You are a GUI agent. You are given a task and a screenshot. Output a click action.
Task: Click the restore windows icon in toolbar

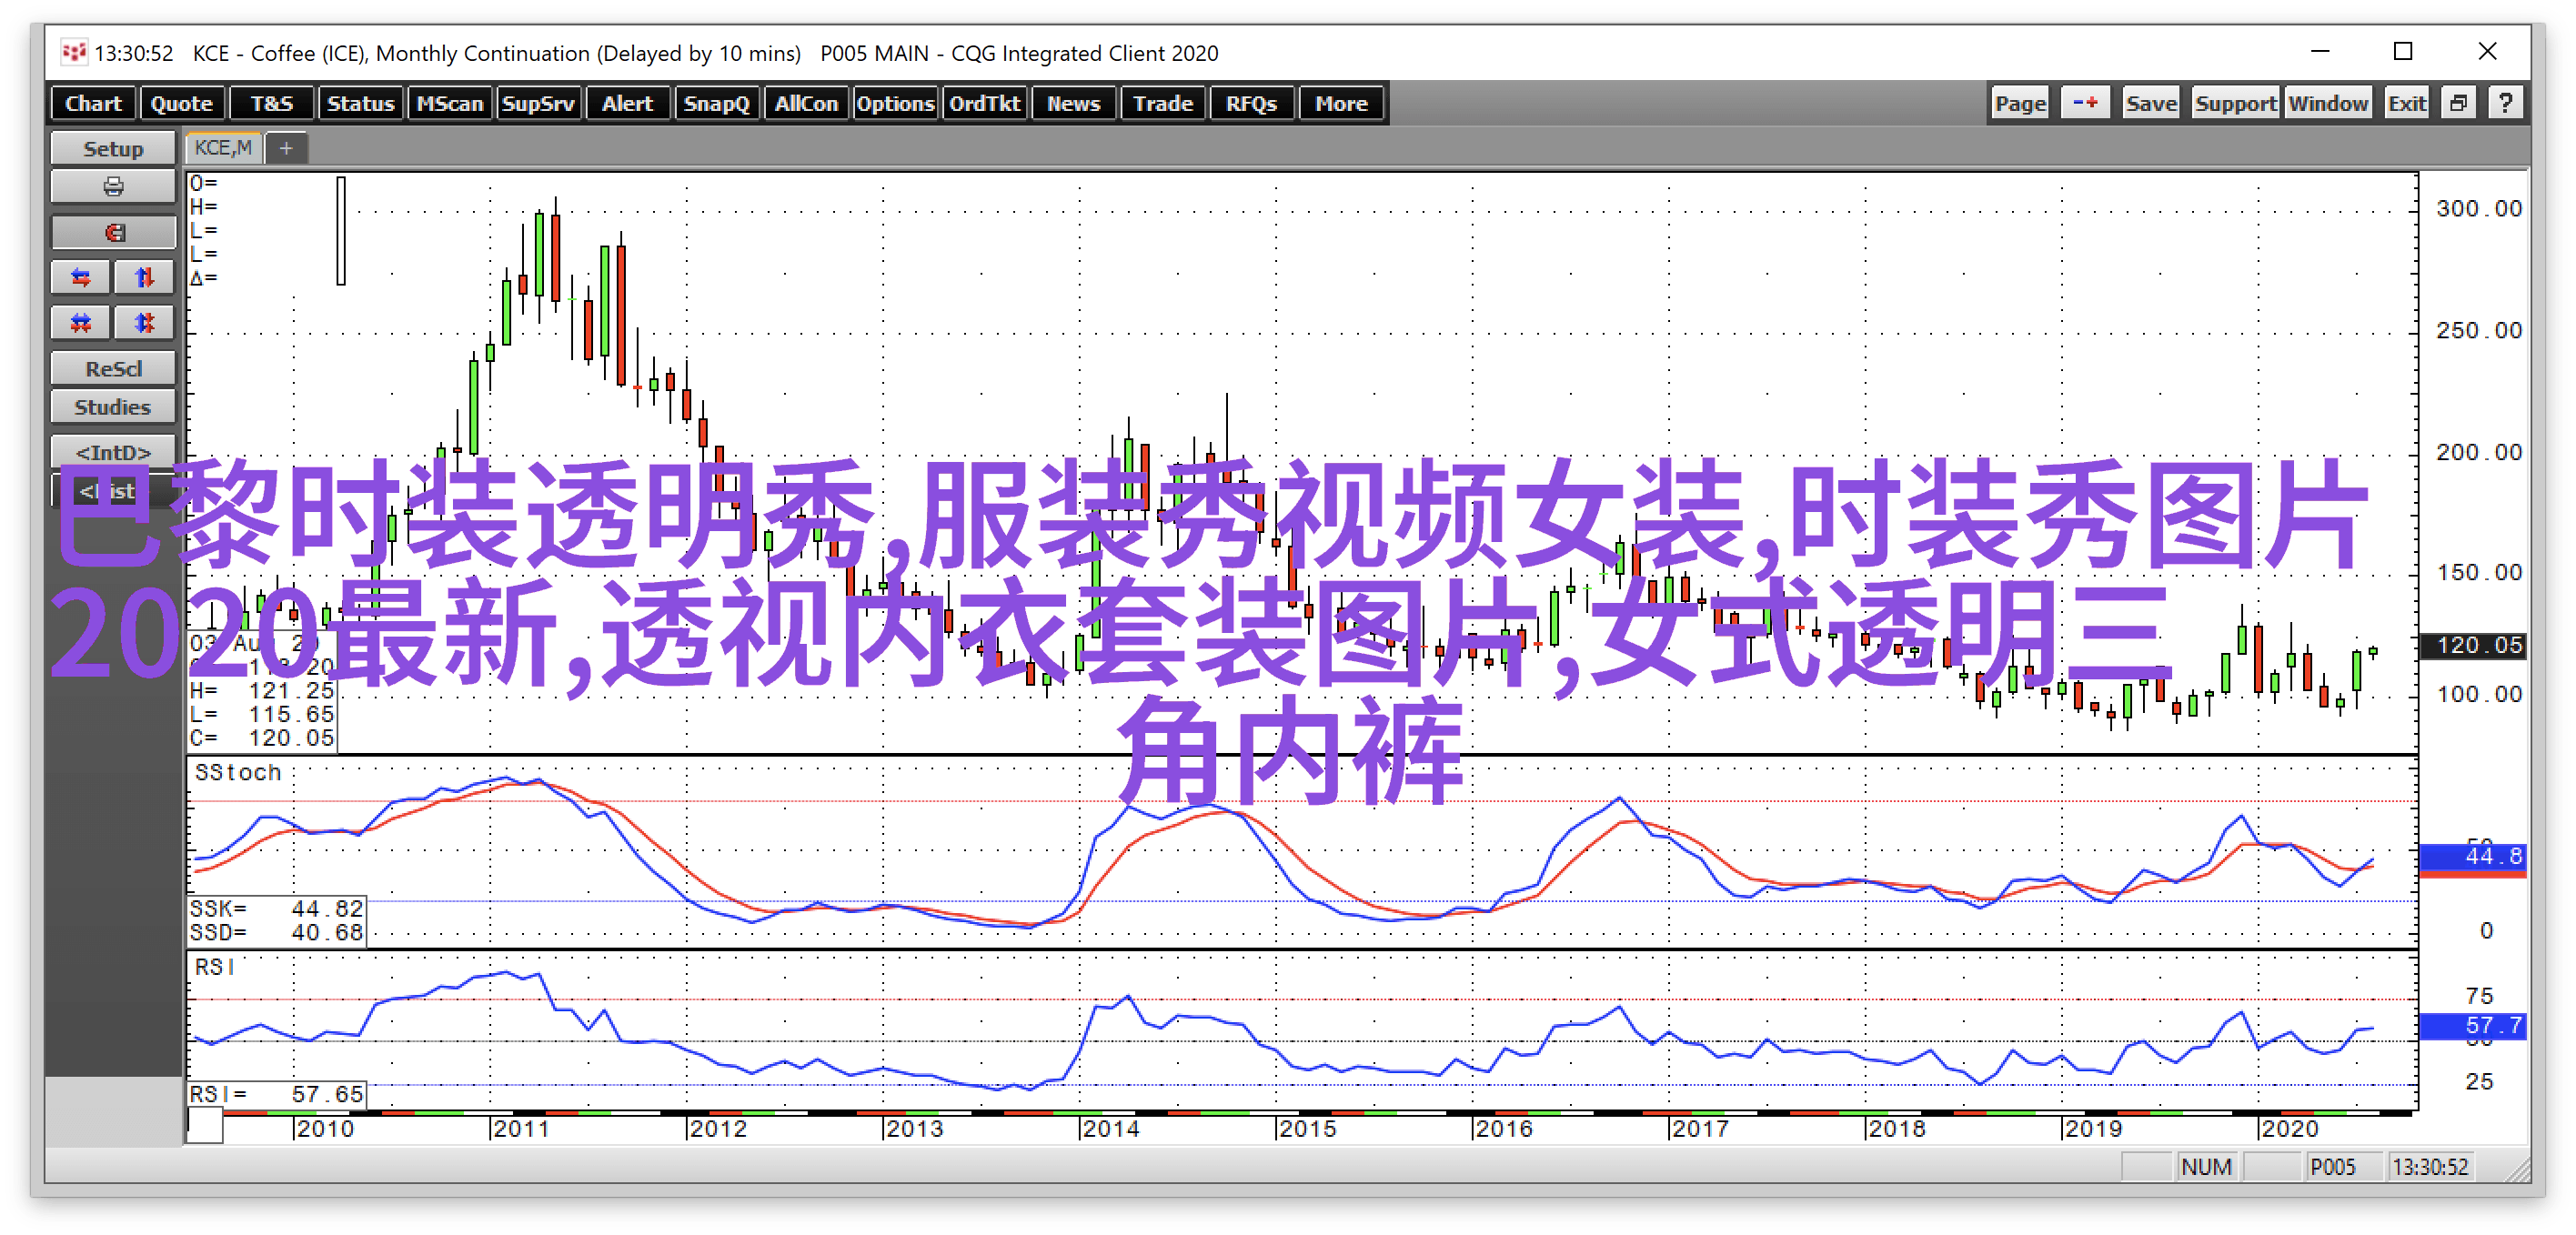(2458, 103)
